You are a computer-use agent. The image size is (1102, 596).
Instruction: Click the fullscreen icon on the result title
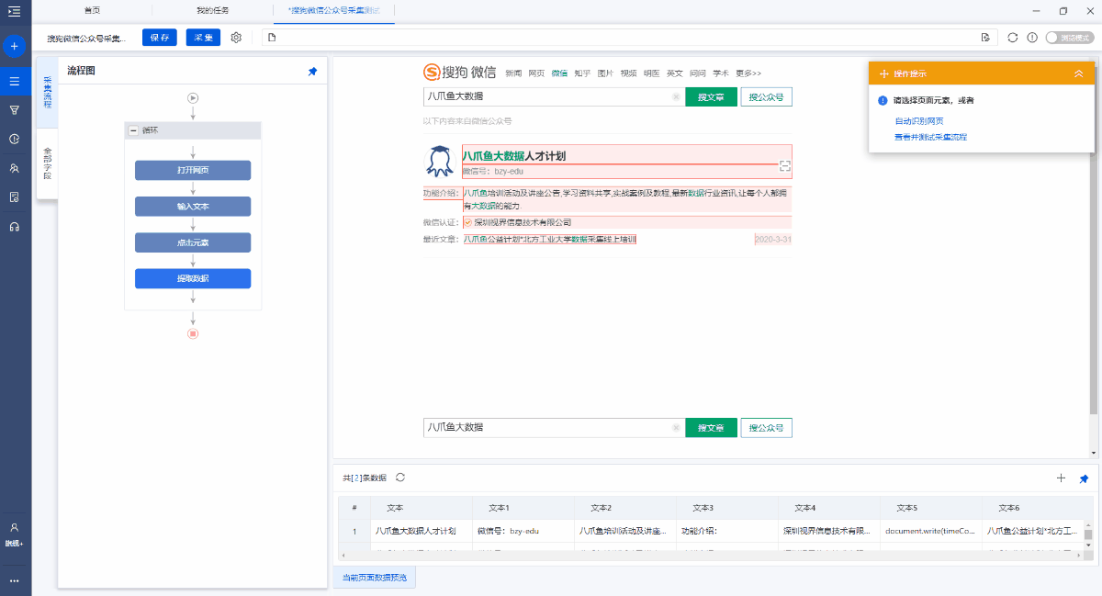point(784,166)
